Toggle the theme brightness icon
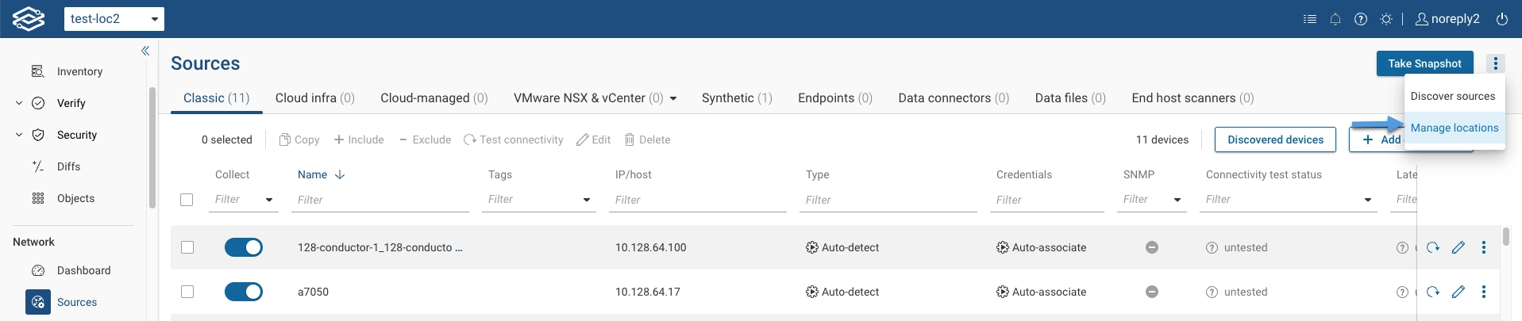 tap(1386, 19)
